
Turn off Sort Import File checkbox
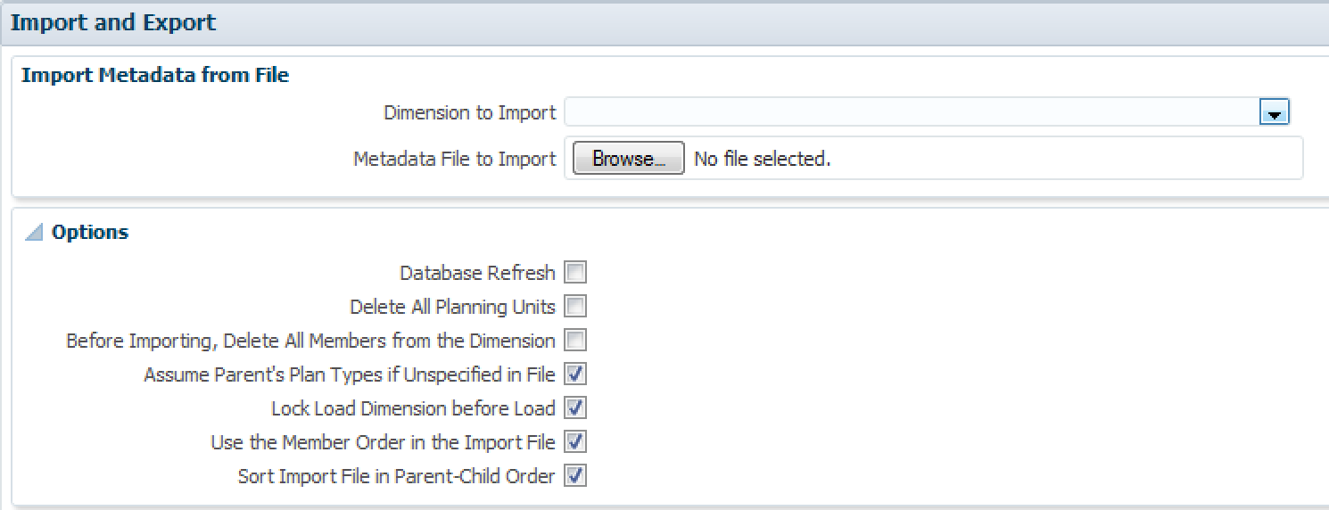click(575, 476)
